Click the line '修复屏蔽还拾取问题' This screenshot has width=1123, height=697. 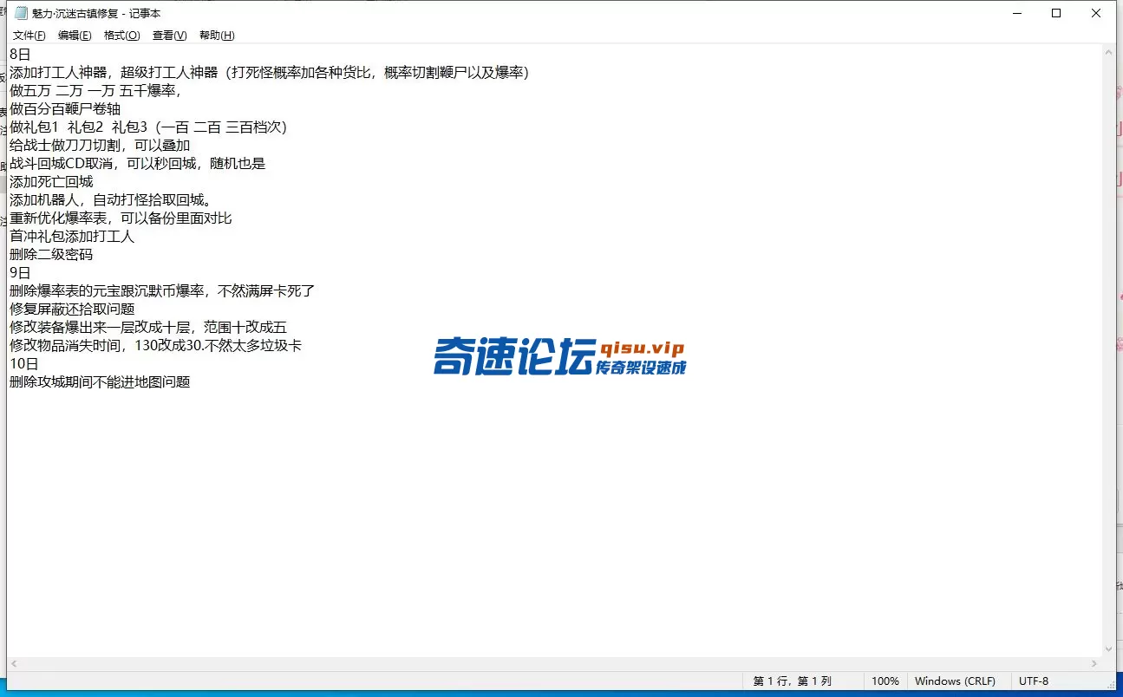(72, 309)
